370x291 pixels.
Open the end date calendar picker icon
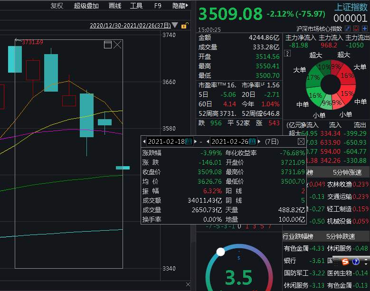click(x=252, y=141)
